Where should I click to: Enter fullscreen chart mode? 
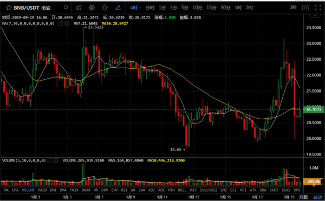(318, 8)
